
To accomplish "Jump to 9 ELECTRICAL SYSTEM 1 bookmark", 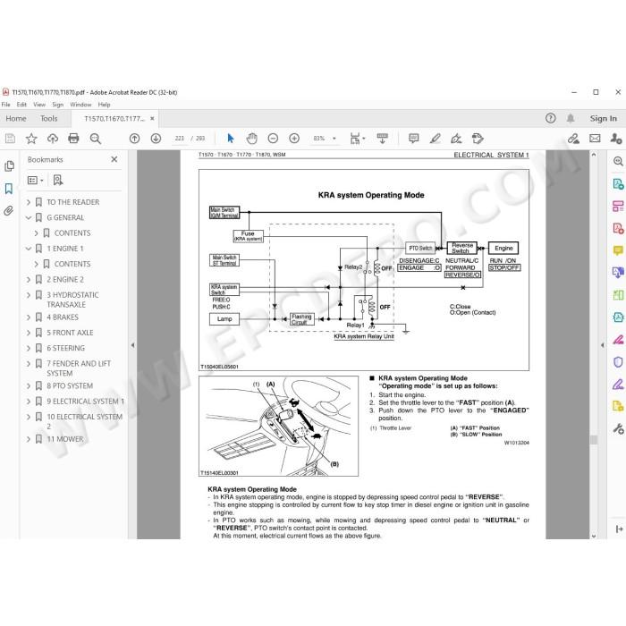I will (86, 402).
